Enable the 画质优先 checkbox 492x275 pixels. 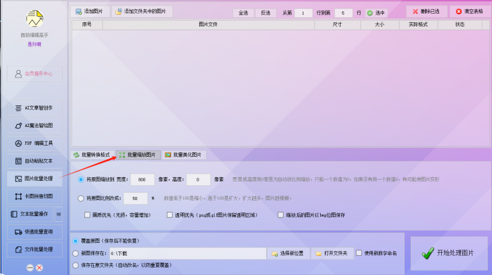coord(87,215)
